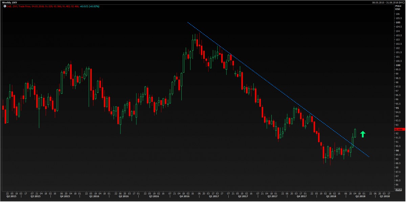The image size is (406, 202).
Task: Select the blue dashed descending trendline
Action: 278,90
